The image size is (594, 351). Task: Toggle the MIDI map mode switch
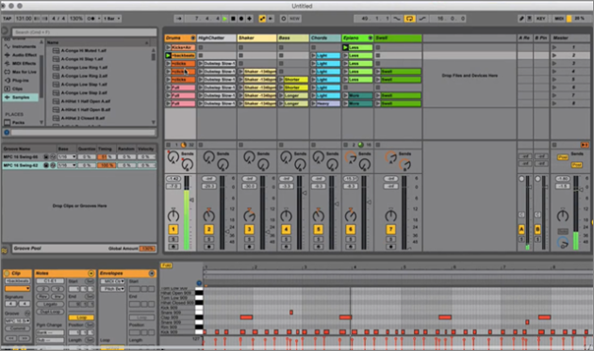pyautogui.click(x=559, y=18)
